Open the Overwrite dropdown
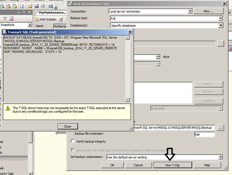Screen dimensions: 232x175 tap(221, 108)
